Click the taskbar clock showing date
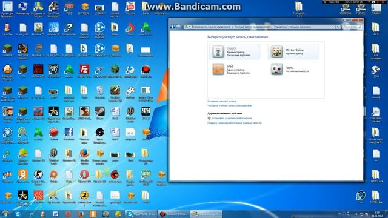Viewport: 388px width, 218px height. pyautogui.click(x=377, y=214)
